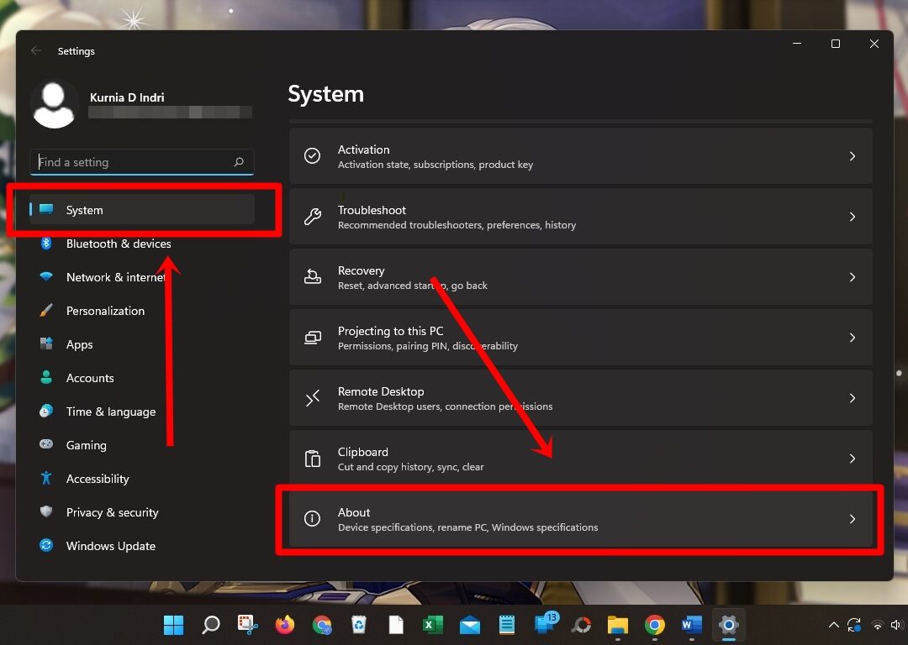Open Troubleshoot recommended troubleshooters
The width and height of the screenshot is (908, 645).
click(580, 216)
